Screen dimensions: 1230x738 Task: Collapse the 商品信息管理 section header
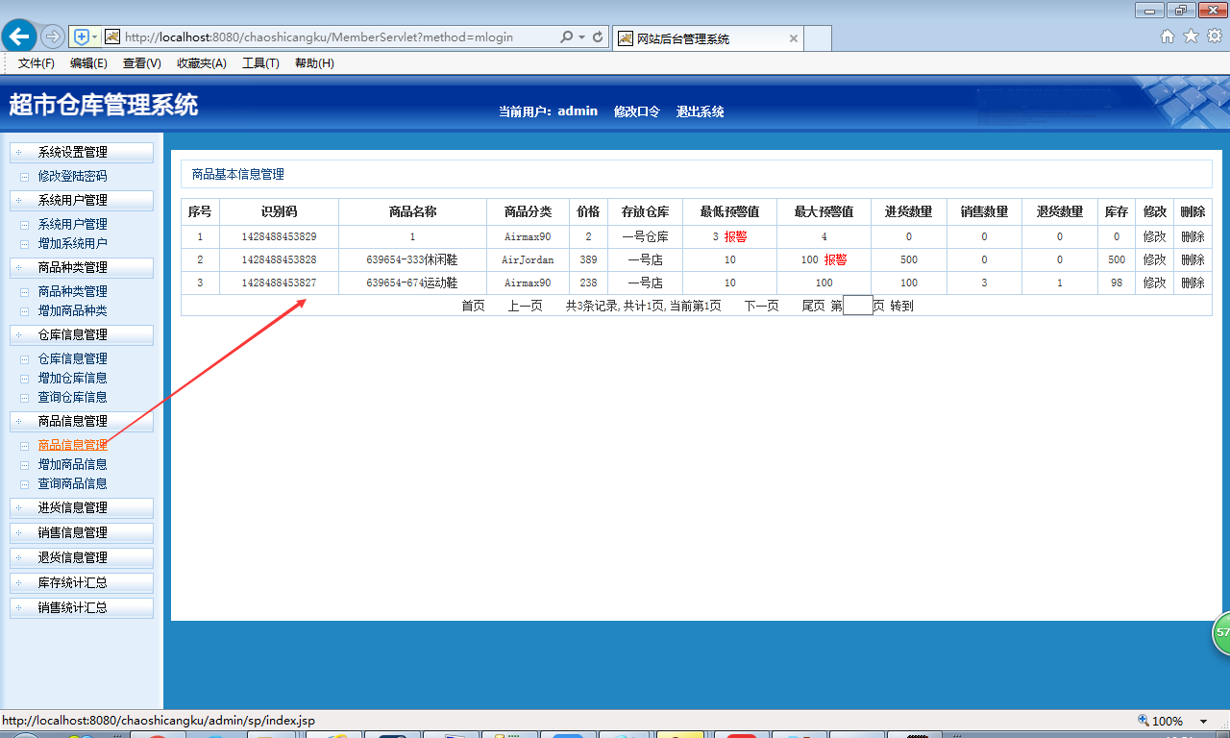pos(81,421)
